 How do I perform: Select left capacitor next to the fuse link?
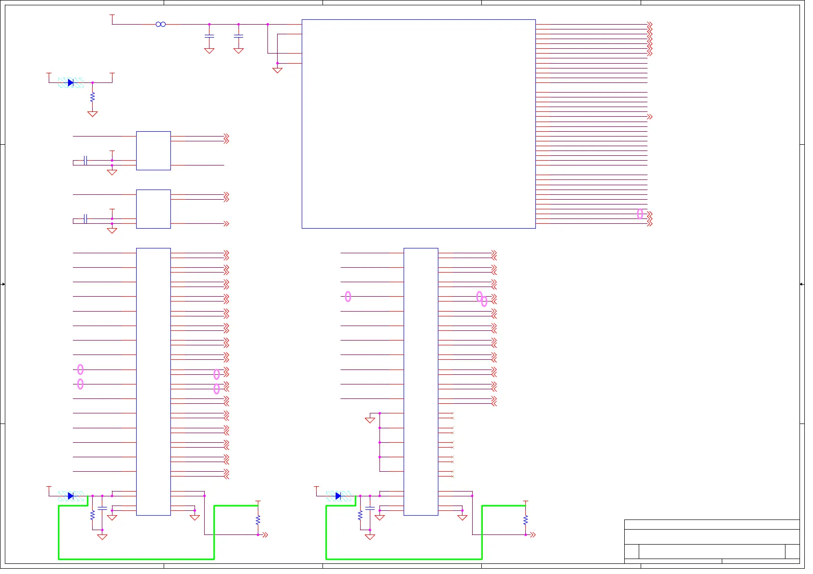pos(209,36)
